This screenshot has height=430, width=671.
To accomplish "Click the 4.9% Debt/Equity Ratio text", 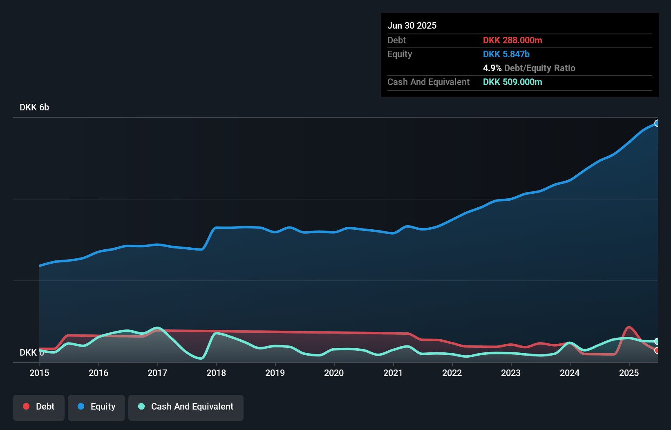I will [x=529, y=68].
